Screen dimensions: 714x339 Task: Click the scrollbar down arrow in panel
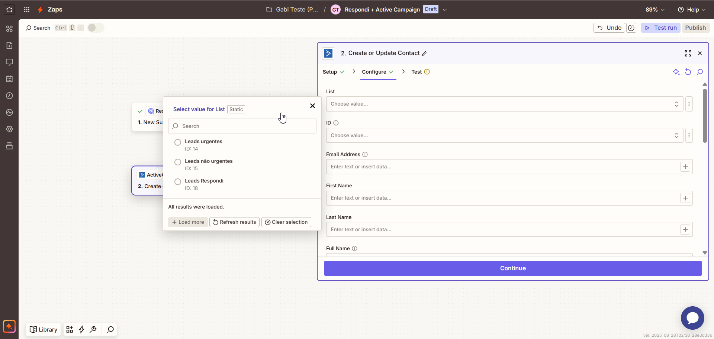pyautogui.click(x=705, y=253)
